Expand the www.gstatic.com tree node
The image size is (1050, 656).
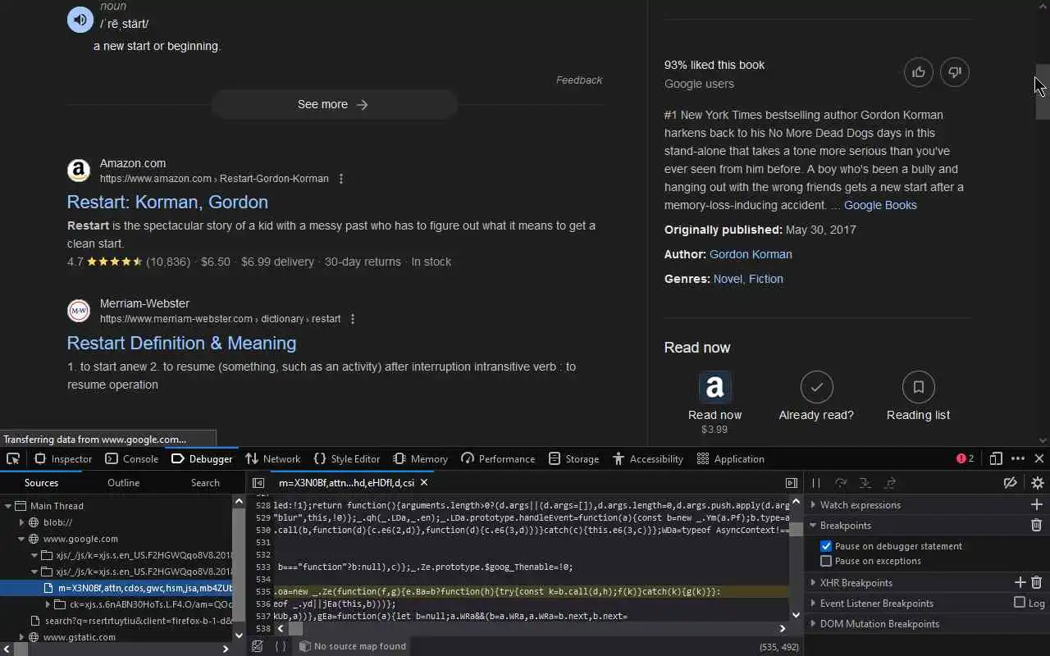coord(22,637)
